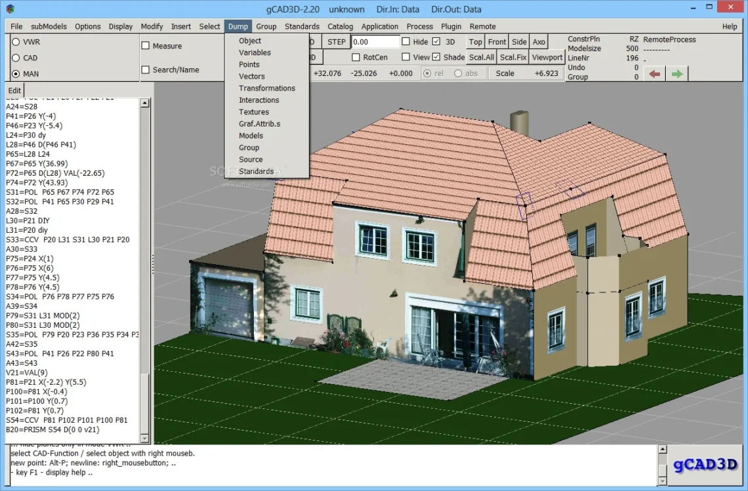Click the STEP button
This screenshot has width=748, height=491.
[x=337, y=42]
